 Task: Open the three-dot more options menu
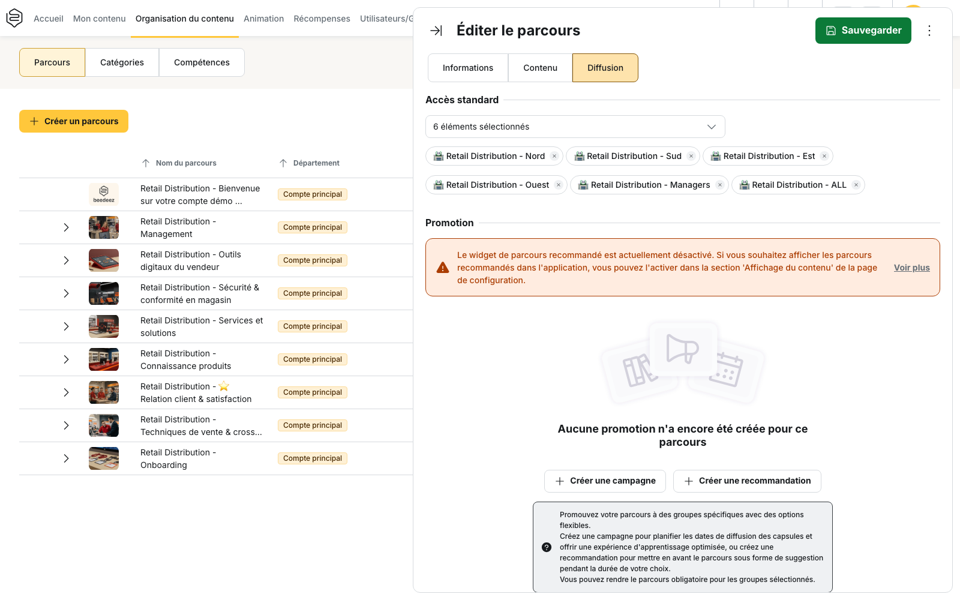[929, 31]
